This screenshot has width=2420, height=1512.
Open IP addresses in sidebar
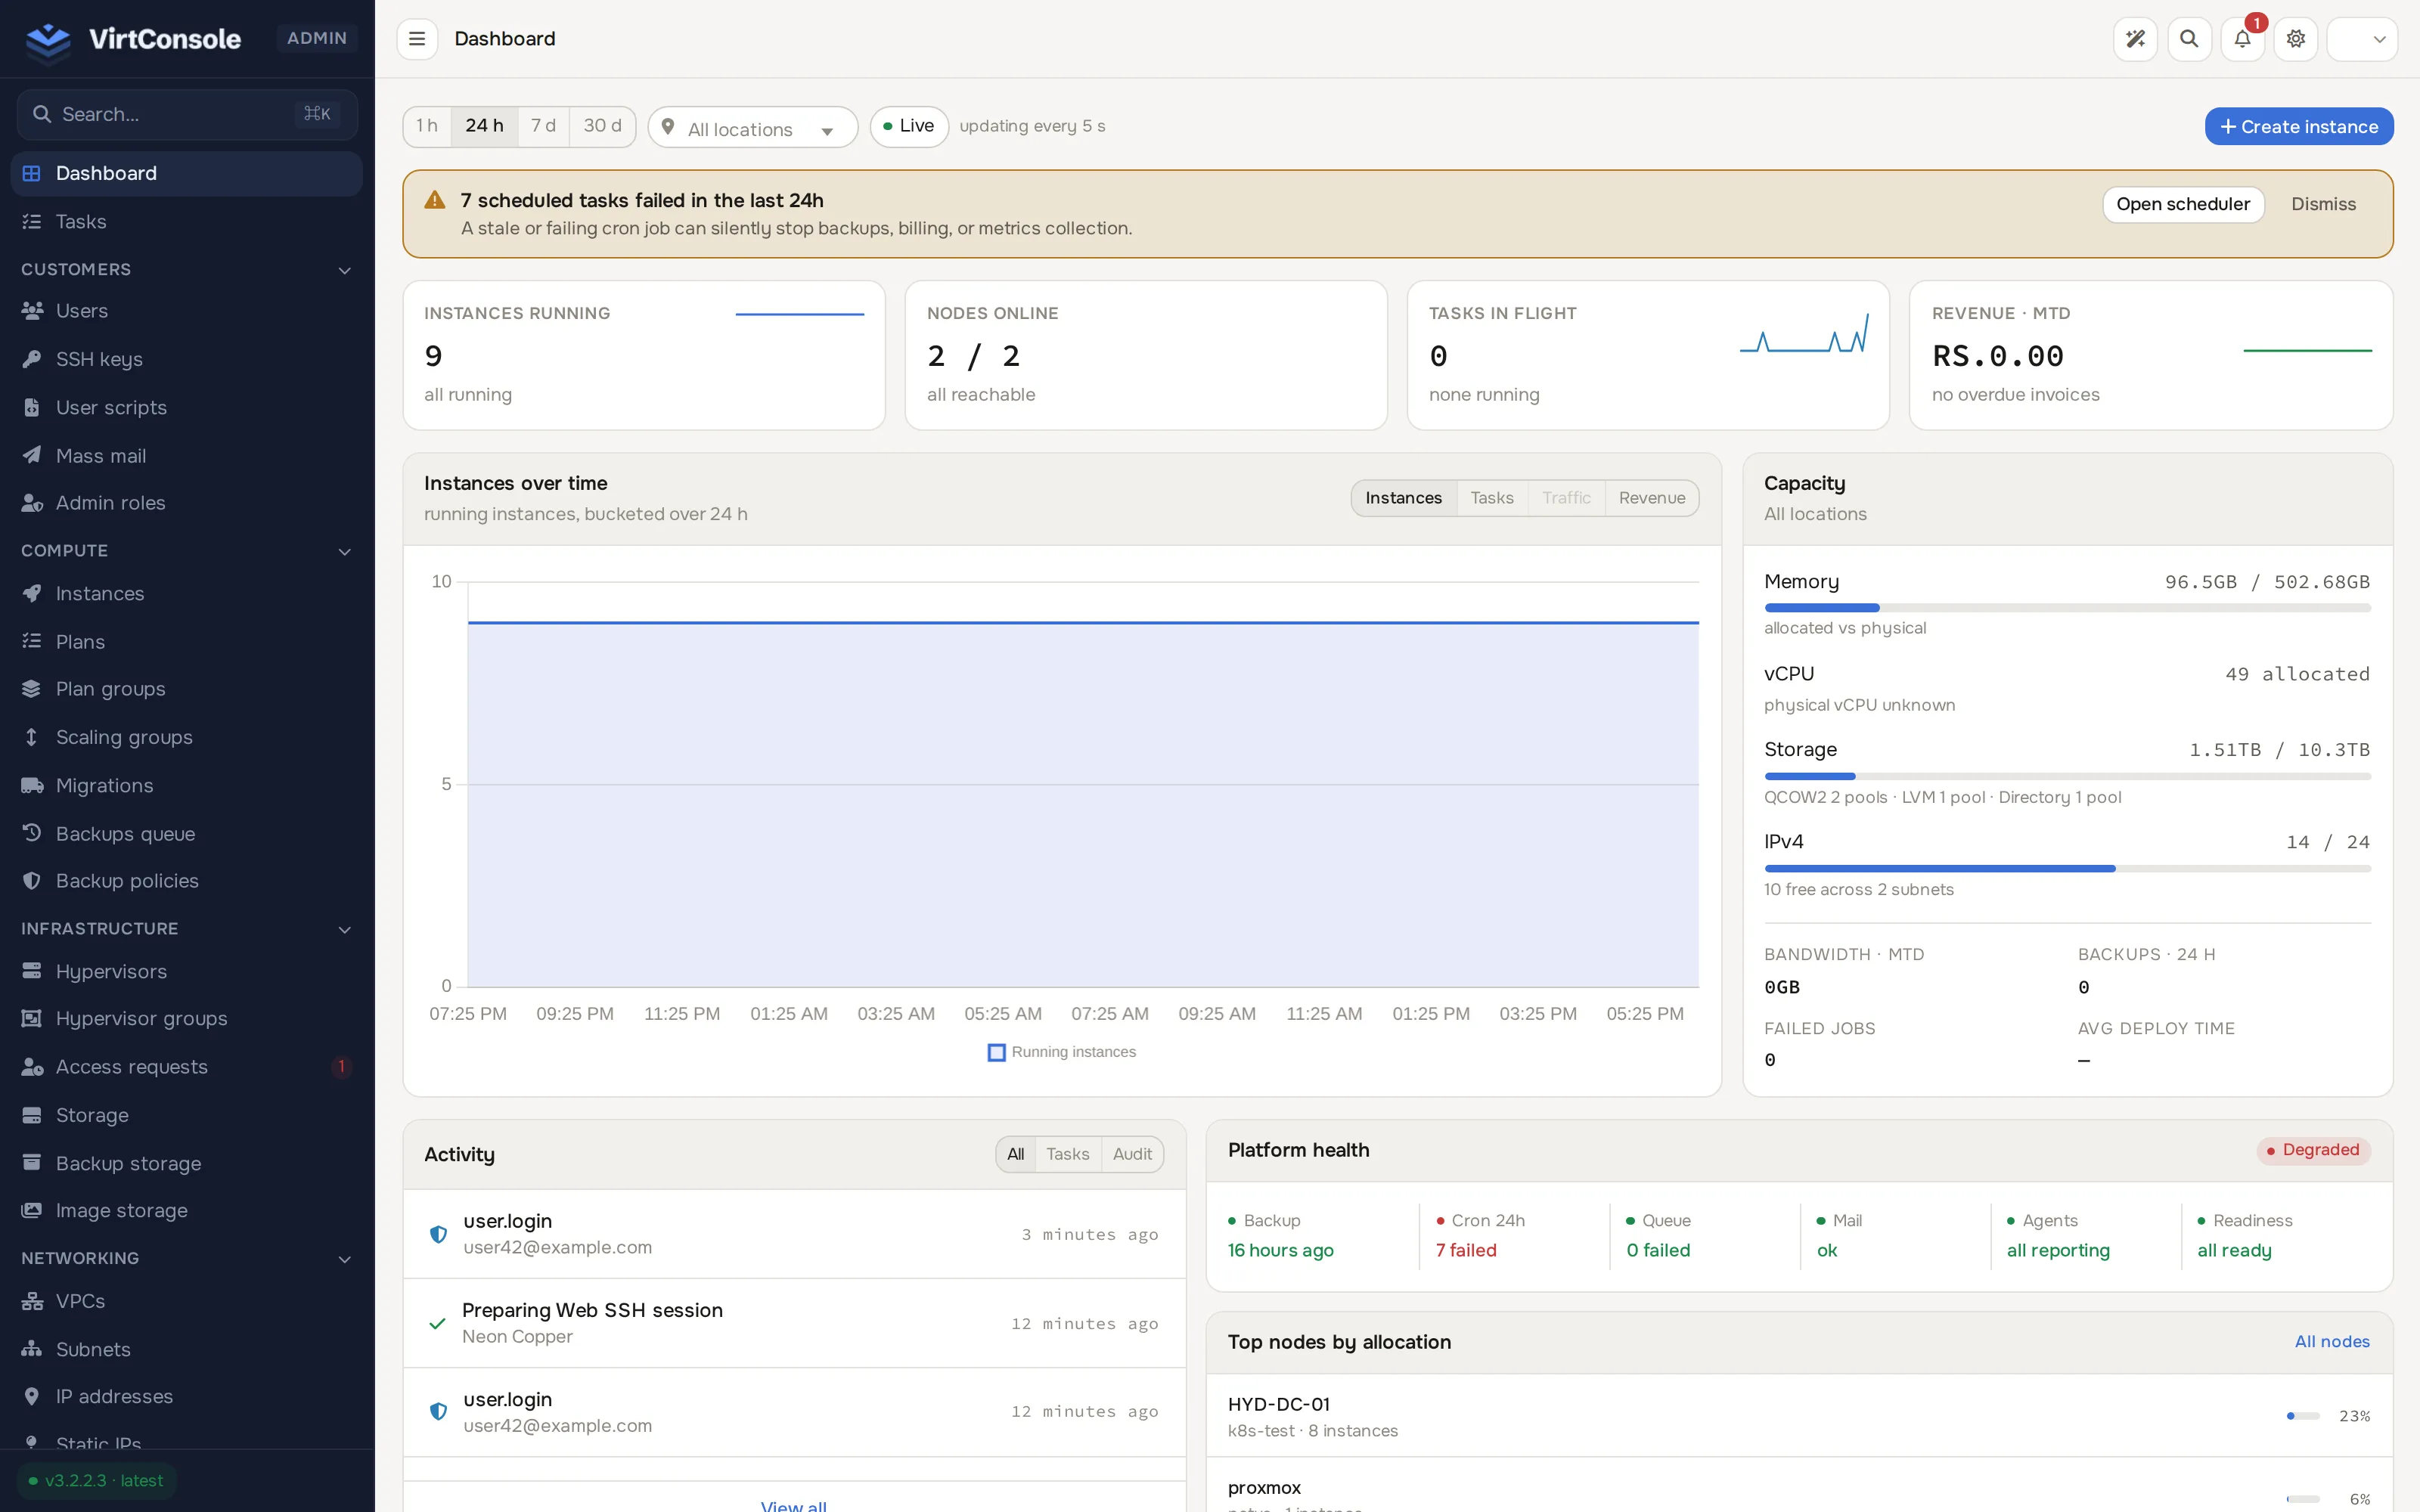[x=187, y=1396]
